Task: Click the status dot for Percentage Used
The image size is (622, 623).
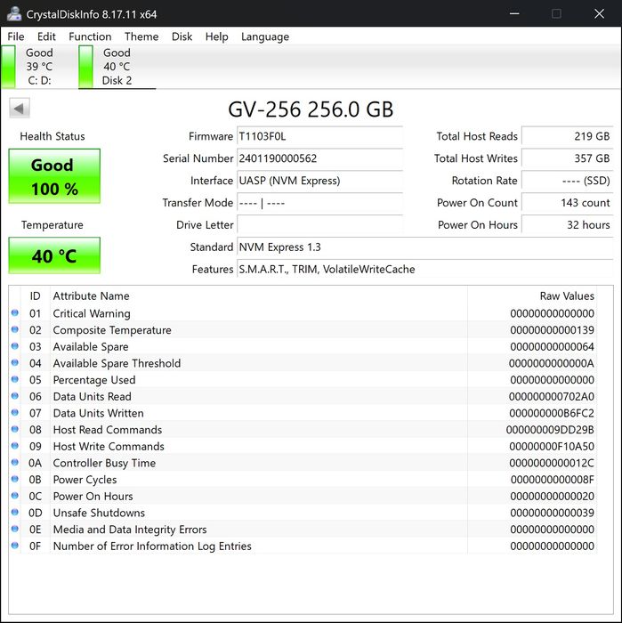Action: pyautogui.click(x=15, y=379)
